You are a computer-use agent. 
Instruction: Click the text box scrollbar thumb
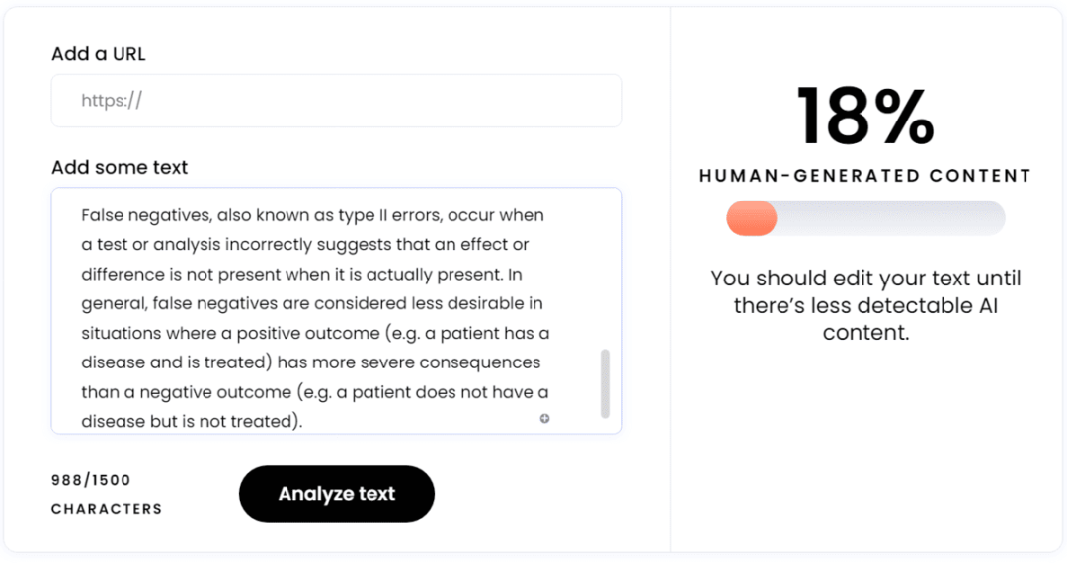pos(605,382)
